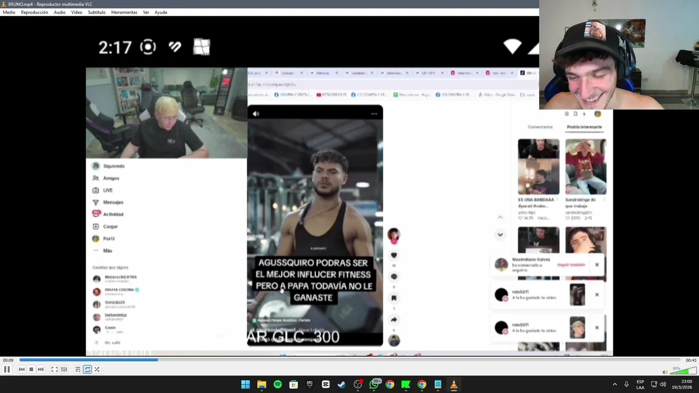Viewport: 699px width, 393px height.
Task: Open Steam from the taskbar
Action: [341, 384]
